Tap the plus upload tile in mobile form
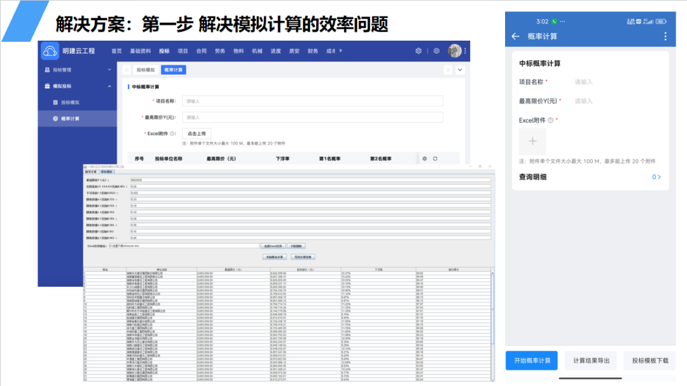 [x=532, y=141]
